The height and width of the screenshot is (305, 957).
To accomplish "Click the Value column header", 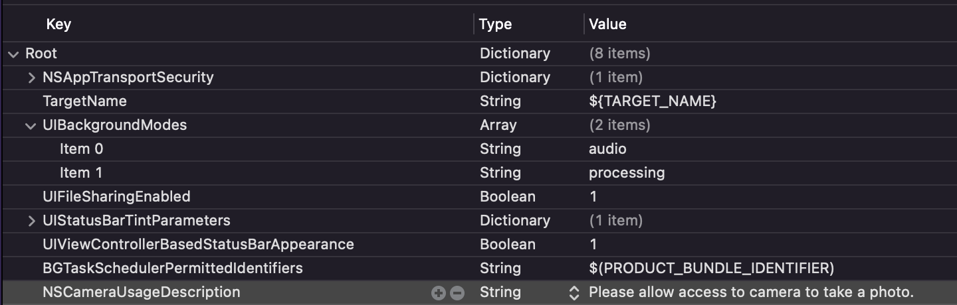I will pos(607,25).
